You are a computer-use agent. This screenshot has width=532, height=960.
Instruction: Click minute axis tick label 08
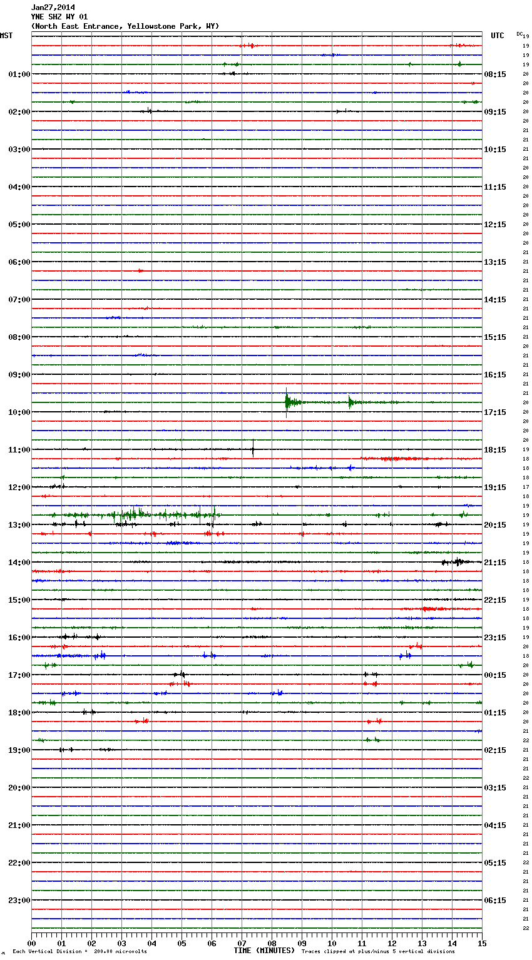point(272,943)
